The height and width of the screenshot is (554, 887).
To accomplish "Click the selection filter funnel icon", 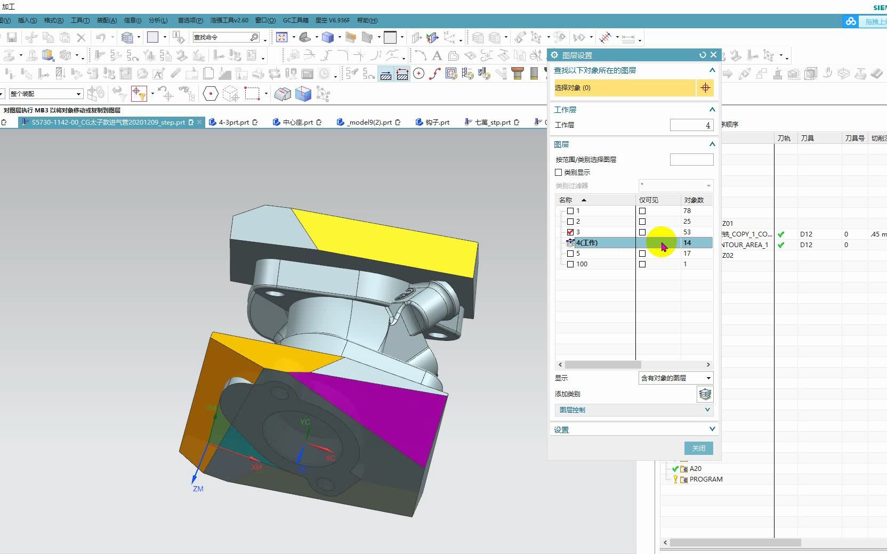I will 139,94.
